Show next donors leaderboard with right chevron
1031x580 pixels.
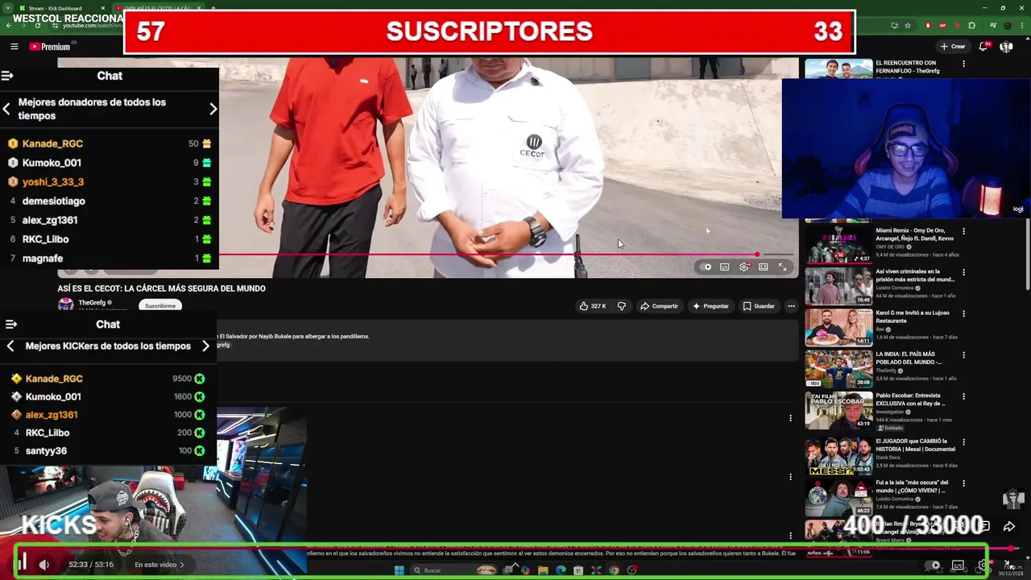[213, 109]
